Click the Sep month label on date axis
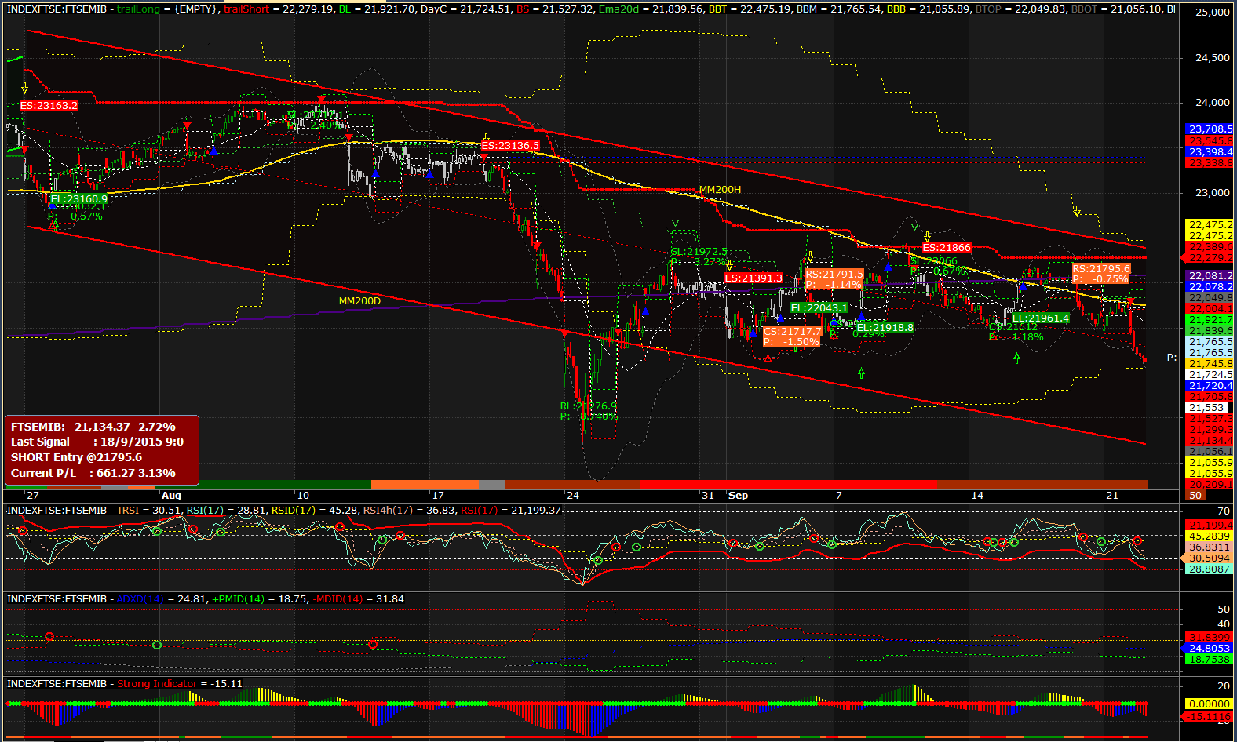The width and height of the screenshot is (1237, 742). pos(738,496)
